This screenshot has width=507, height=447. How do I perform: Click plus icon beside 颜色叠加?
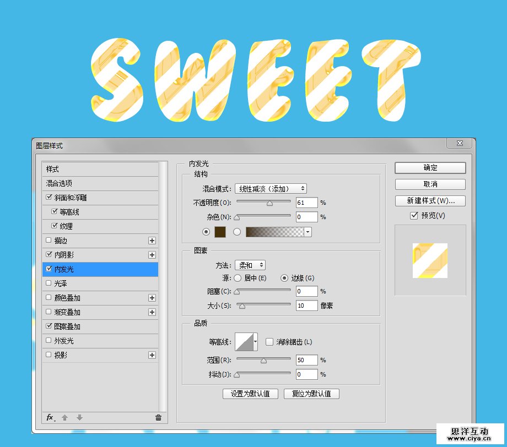[x=152, y=298]
